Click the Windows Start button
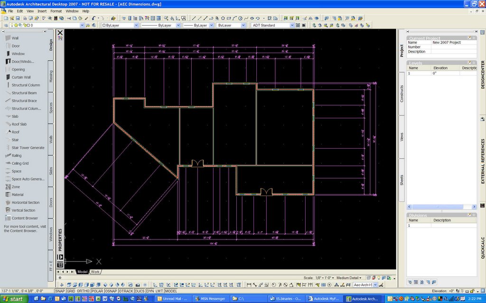 click(x=13, y=299)
